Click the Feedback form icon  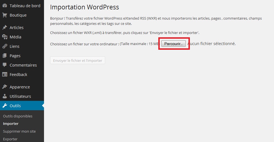pos(5,75)
